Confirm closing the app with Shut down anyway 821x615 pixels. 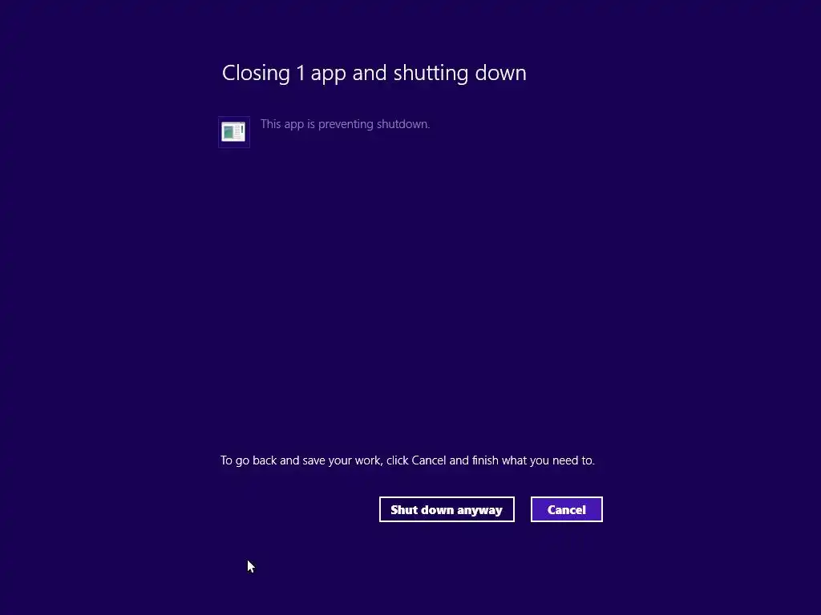click(447, 509)
